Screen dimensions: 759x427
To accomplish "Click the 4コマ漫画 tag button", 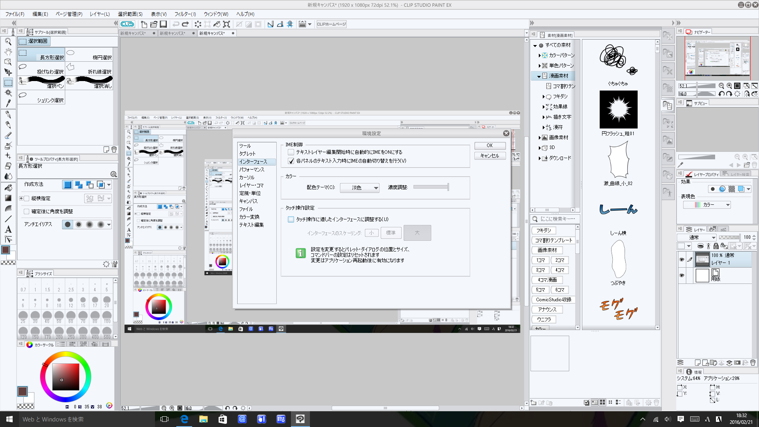I will [547, 280].
